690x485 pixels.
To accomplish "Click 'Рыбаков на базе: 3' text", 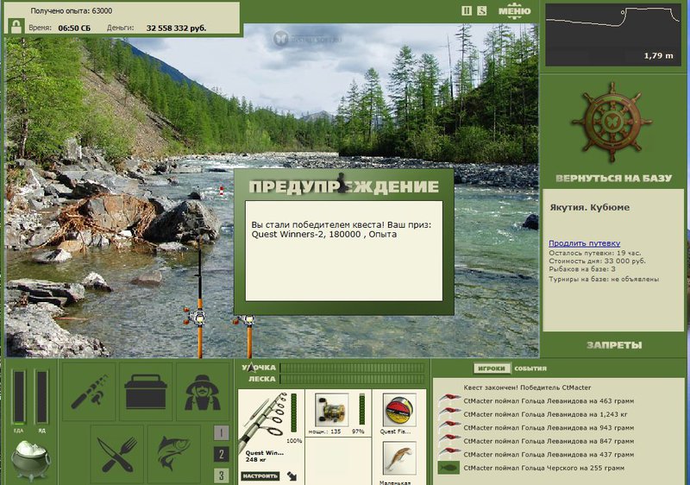I will point(582,269).
